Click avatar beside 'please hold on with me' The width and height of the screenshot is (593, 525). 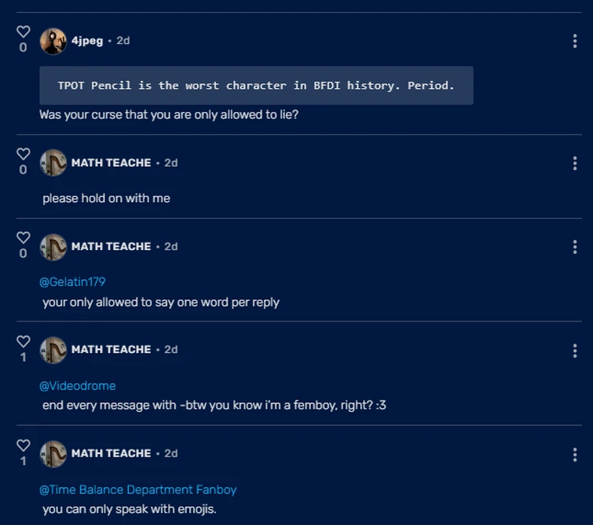(53, 163)
